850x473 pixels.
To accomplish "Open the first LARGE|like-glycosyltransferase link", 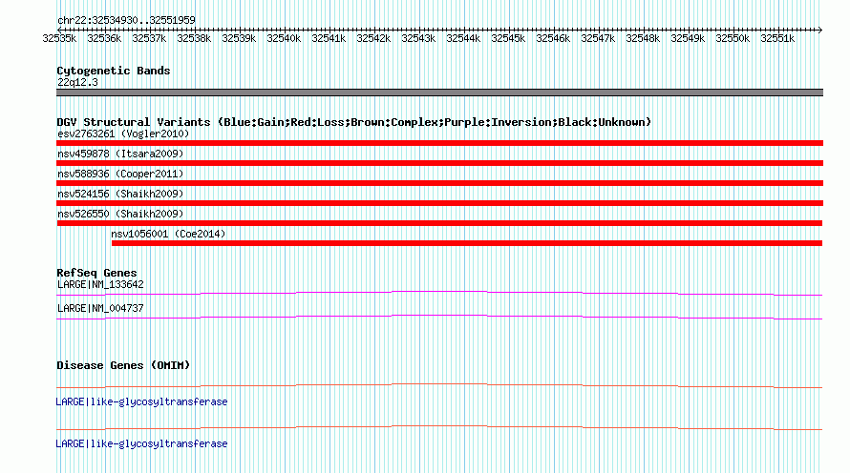I will 141,401.
